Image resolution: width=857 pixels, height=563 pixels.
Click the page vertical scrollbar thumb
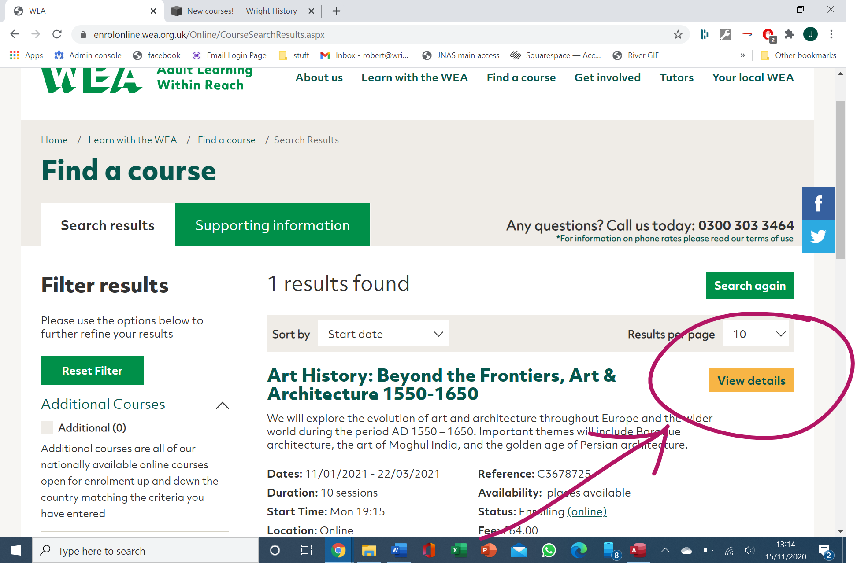point(840,180)
